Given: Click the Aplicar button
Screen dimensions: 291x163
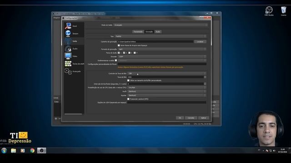Looking at the screenshot, I should [x=204, y=118].
